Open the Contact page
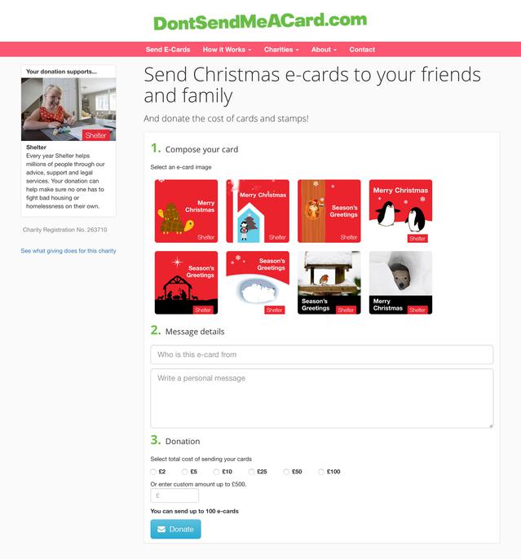 coord(362,50)
